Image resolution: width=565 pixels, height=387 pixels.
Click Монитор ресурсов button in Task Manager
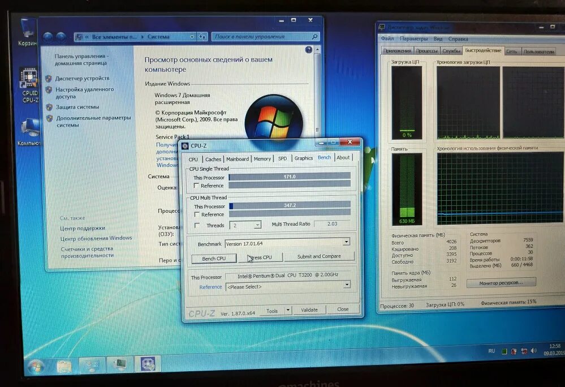(x=501, y=283)
